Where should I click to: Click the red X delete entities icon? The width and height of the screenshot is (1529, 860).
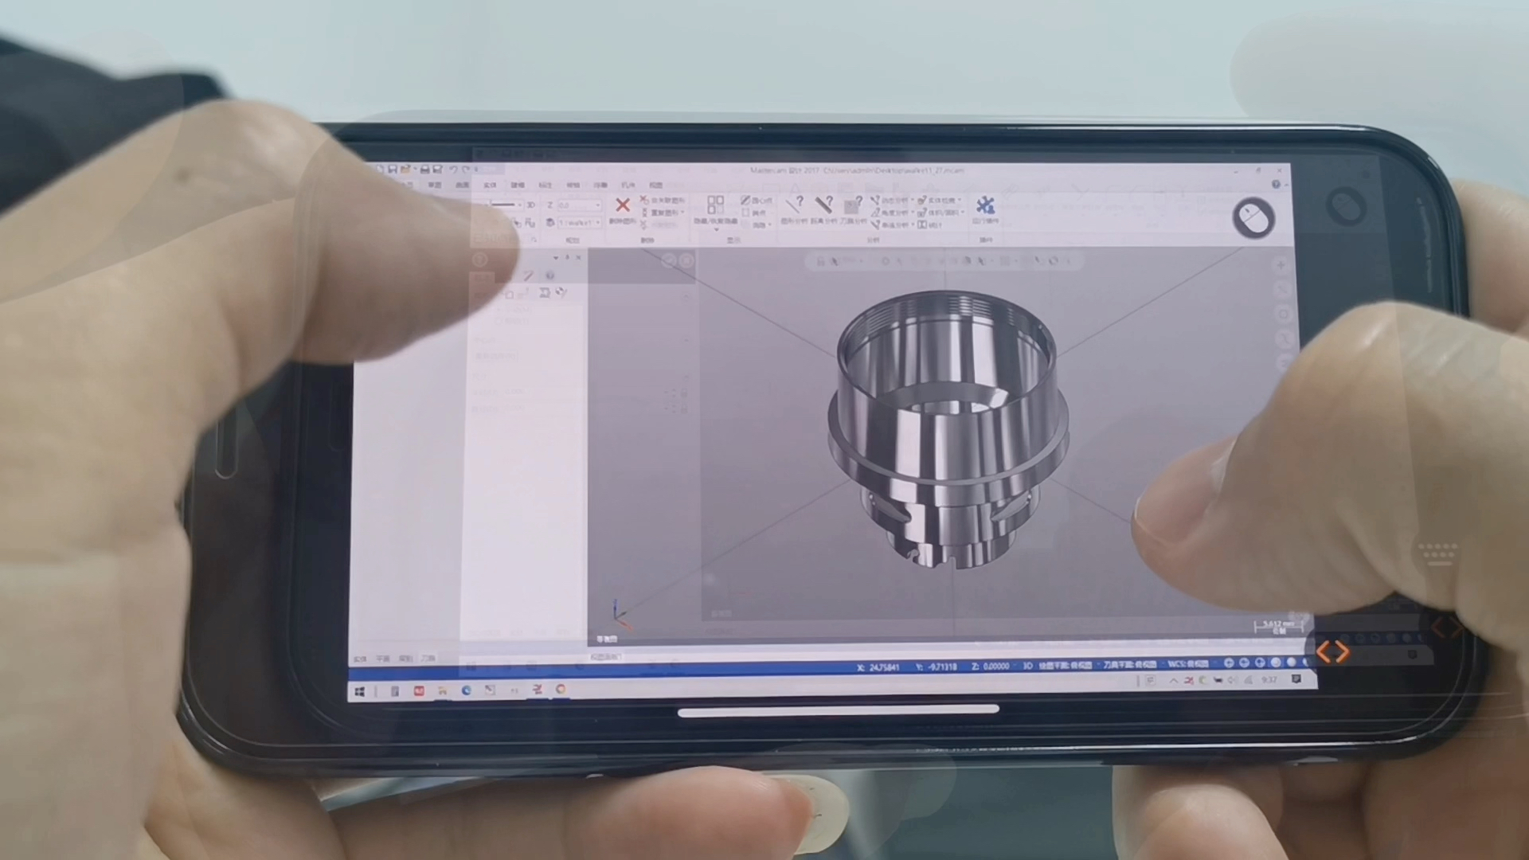click(622, 205)
